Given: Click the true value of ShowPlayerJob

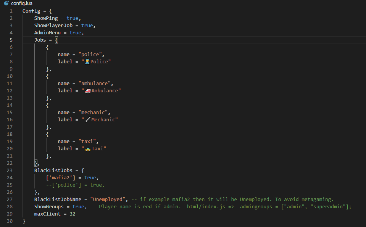Looking at the screenshot, I should point(87,26).
